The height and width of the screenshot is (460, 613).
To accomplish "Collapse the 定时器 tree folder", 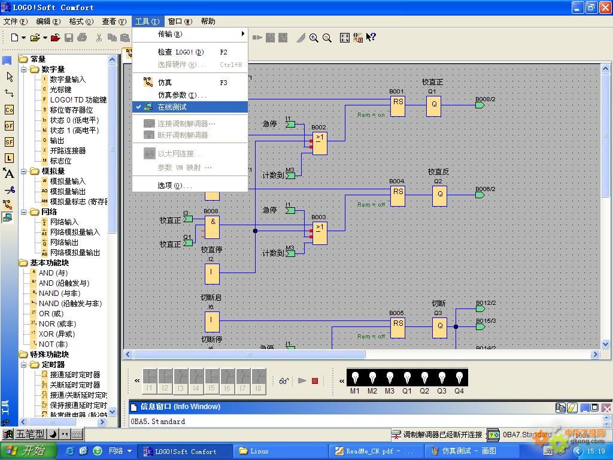I will [x=24, y=365].
